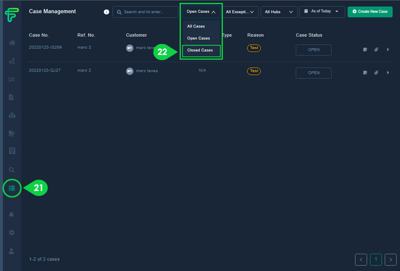Select Closed Cases from the dropdown list
This screenshot has height=271, width=400.
[x=200, y=51]
